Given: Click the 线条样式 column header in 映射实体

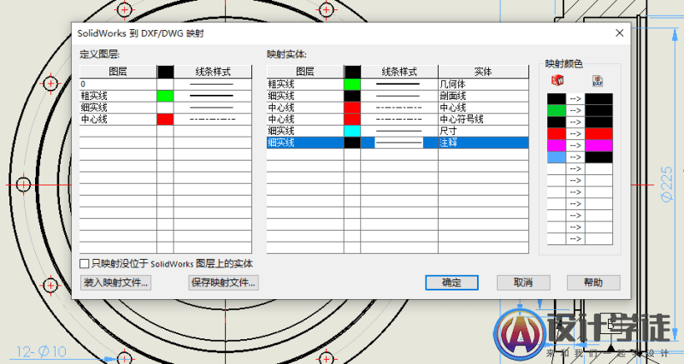Looking at the screenshot, I should click(x=399, y=72).
